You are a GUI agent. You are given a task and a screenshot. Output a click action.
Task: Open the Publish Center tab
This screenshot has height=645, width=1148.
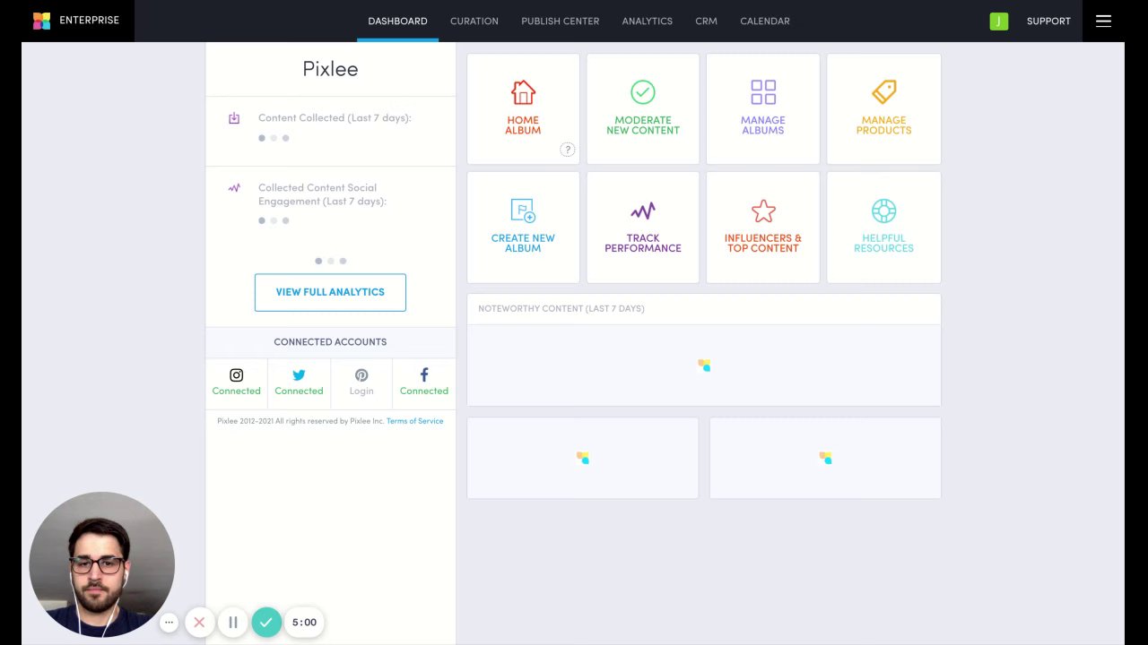pyautogui.click(x=561, y=21)
